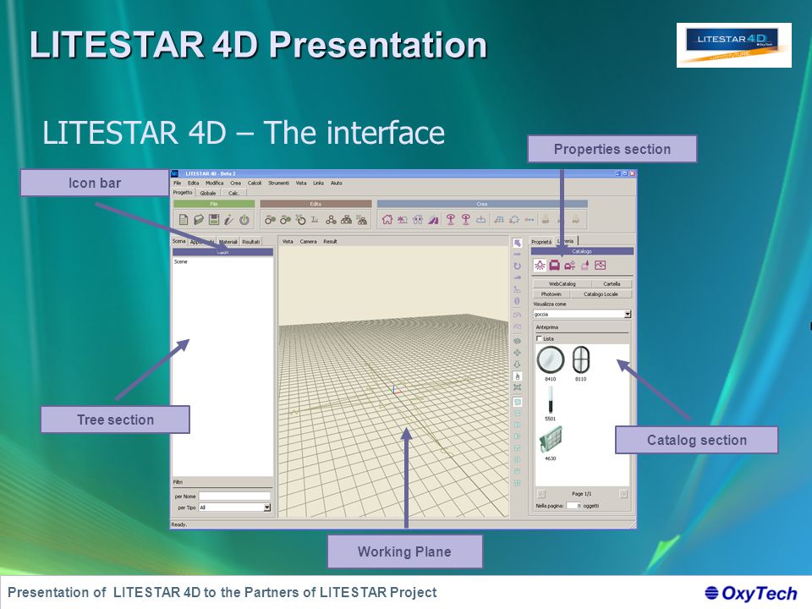Click the Cartella button
This screenshot has height=609, width=812.
(x=612, y=284)
